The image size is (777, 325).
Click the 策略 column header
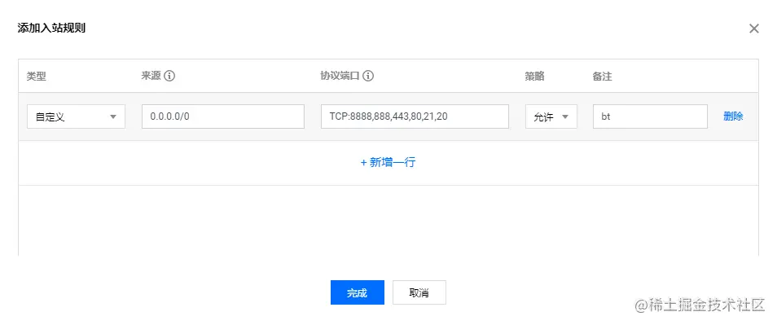pyautogui.click(x=534, y=77)
